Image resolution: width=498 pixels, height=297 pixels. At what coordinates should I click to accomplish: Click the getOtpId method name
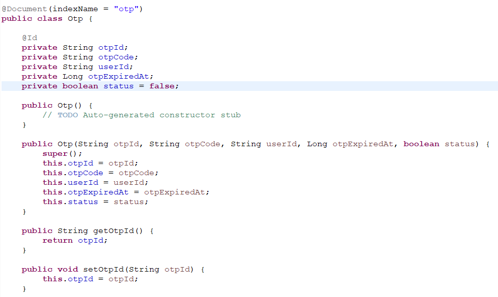(114, 231)
